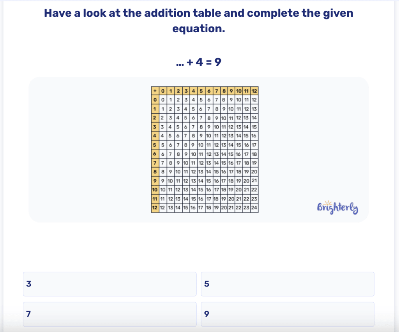Click the blank dots in the equation
Viewport: 399px width, 332px height.
pos(180,63)
